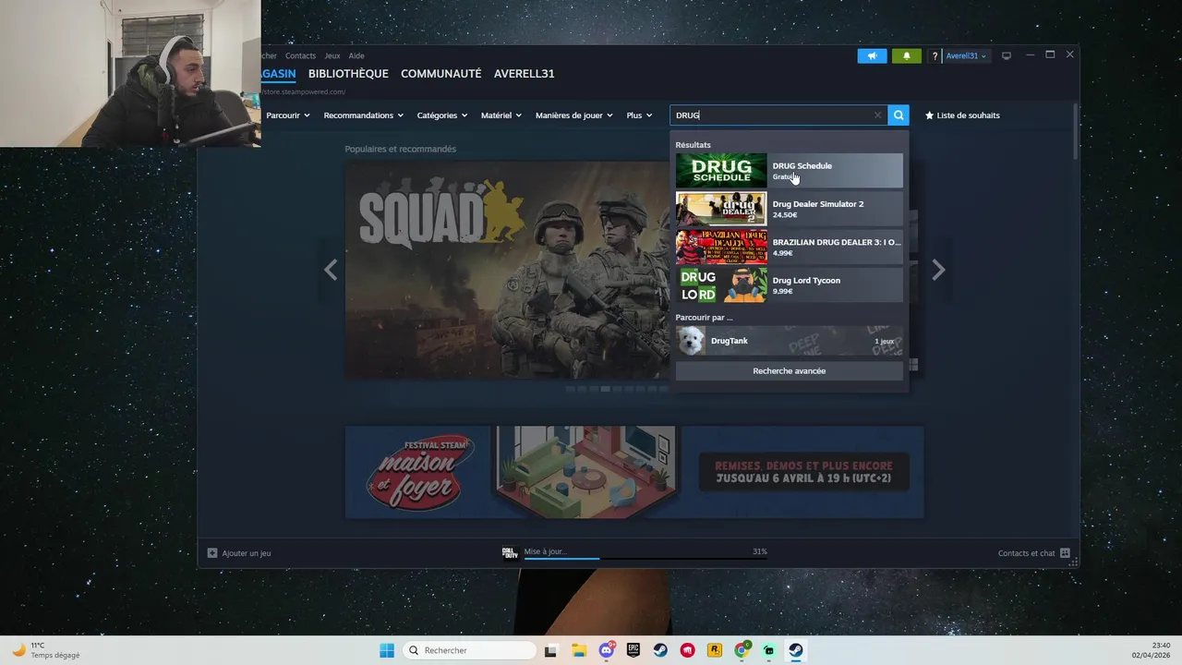Open the Averell31 account dropdown
The height and width of the screenshot is (665, 1182).
pyautogui.click(x=966, y=56)
